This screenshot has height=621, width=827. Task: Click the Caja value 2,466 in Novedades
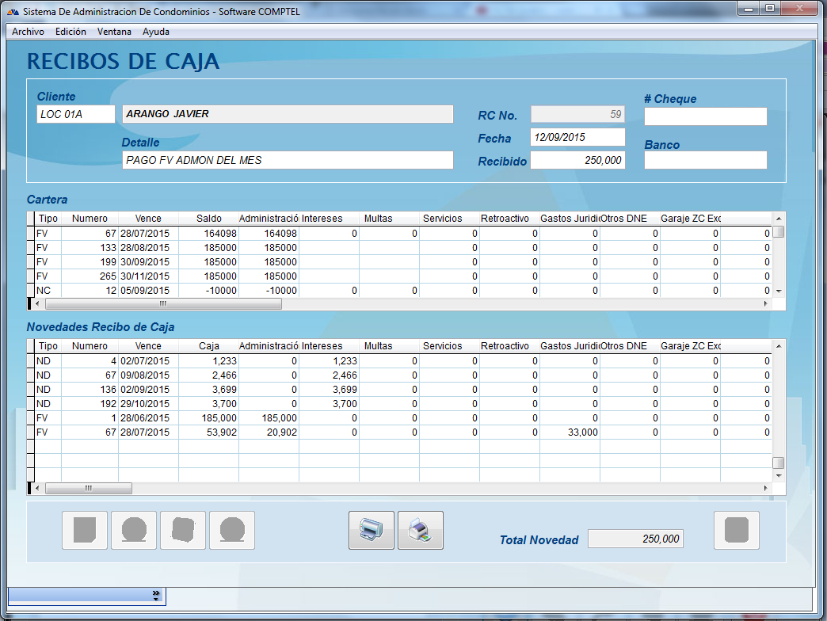[x=209, y=375]
